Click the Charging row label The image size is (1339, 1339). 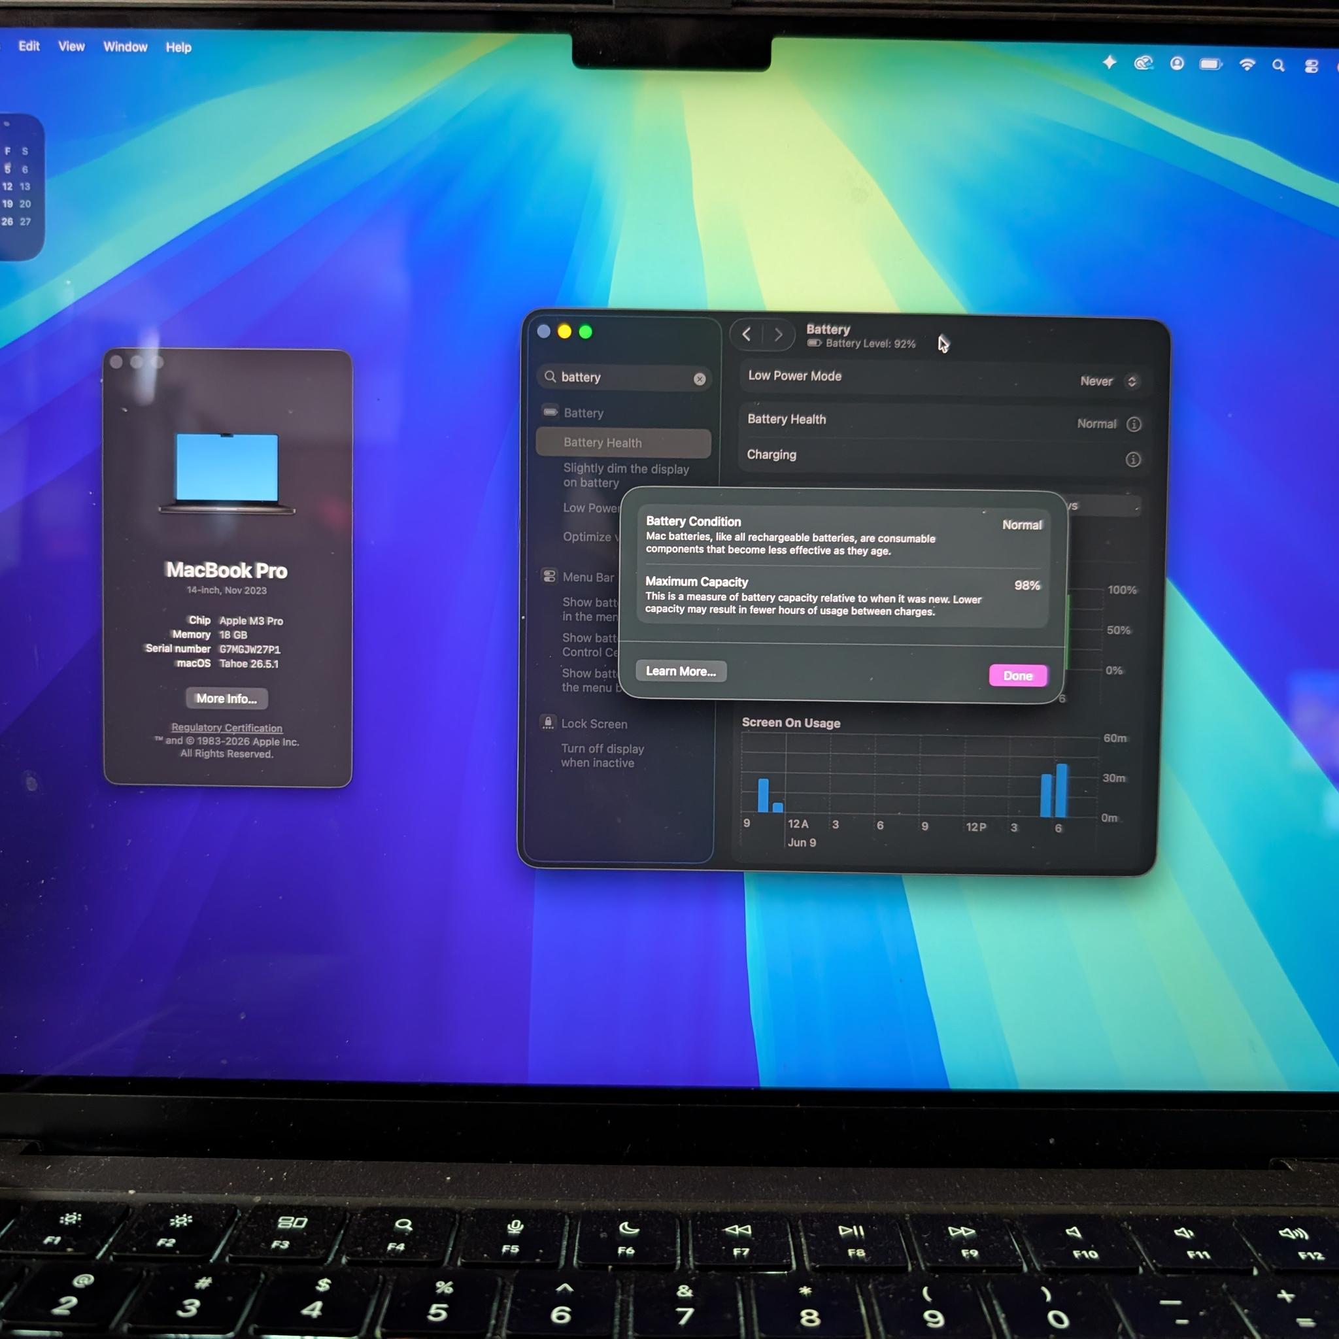coord(771,454)
